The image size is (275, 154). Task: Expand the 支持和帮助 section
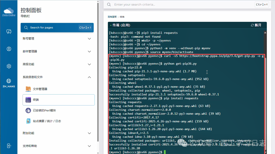point(57,146)
